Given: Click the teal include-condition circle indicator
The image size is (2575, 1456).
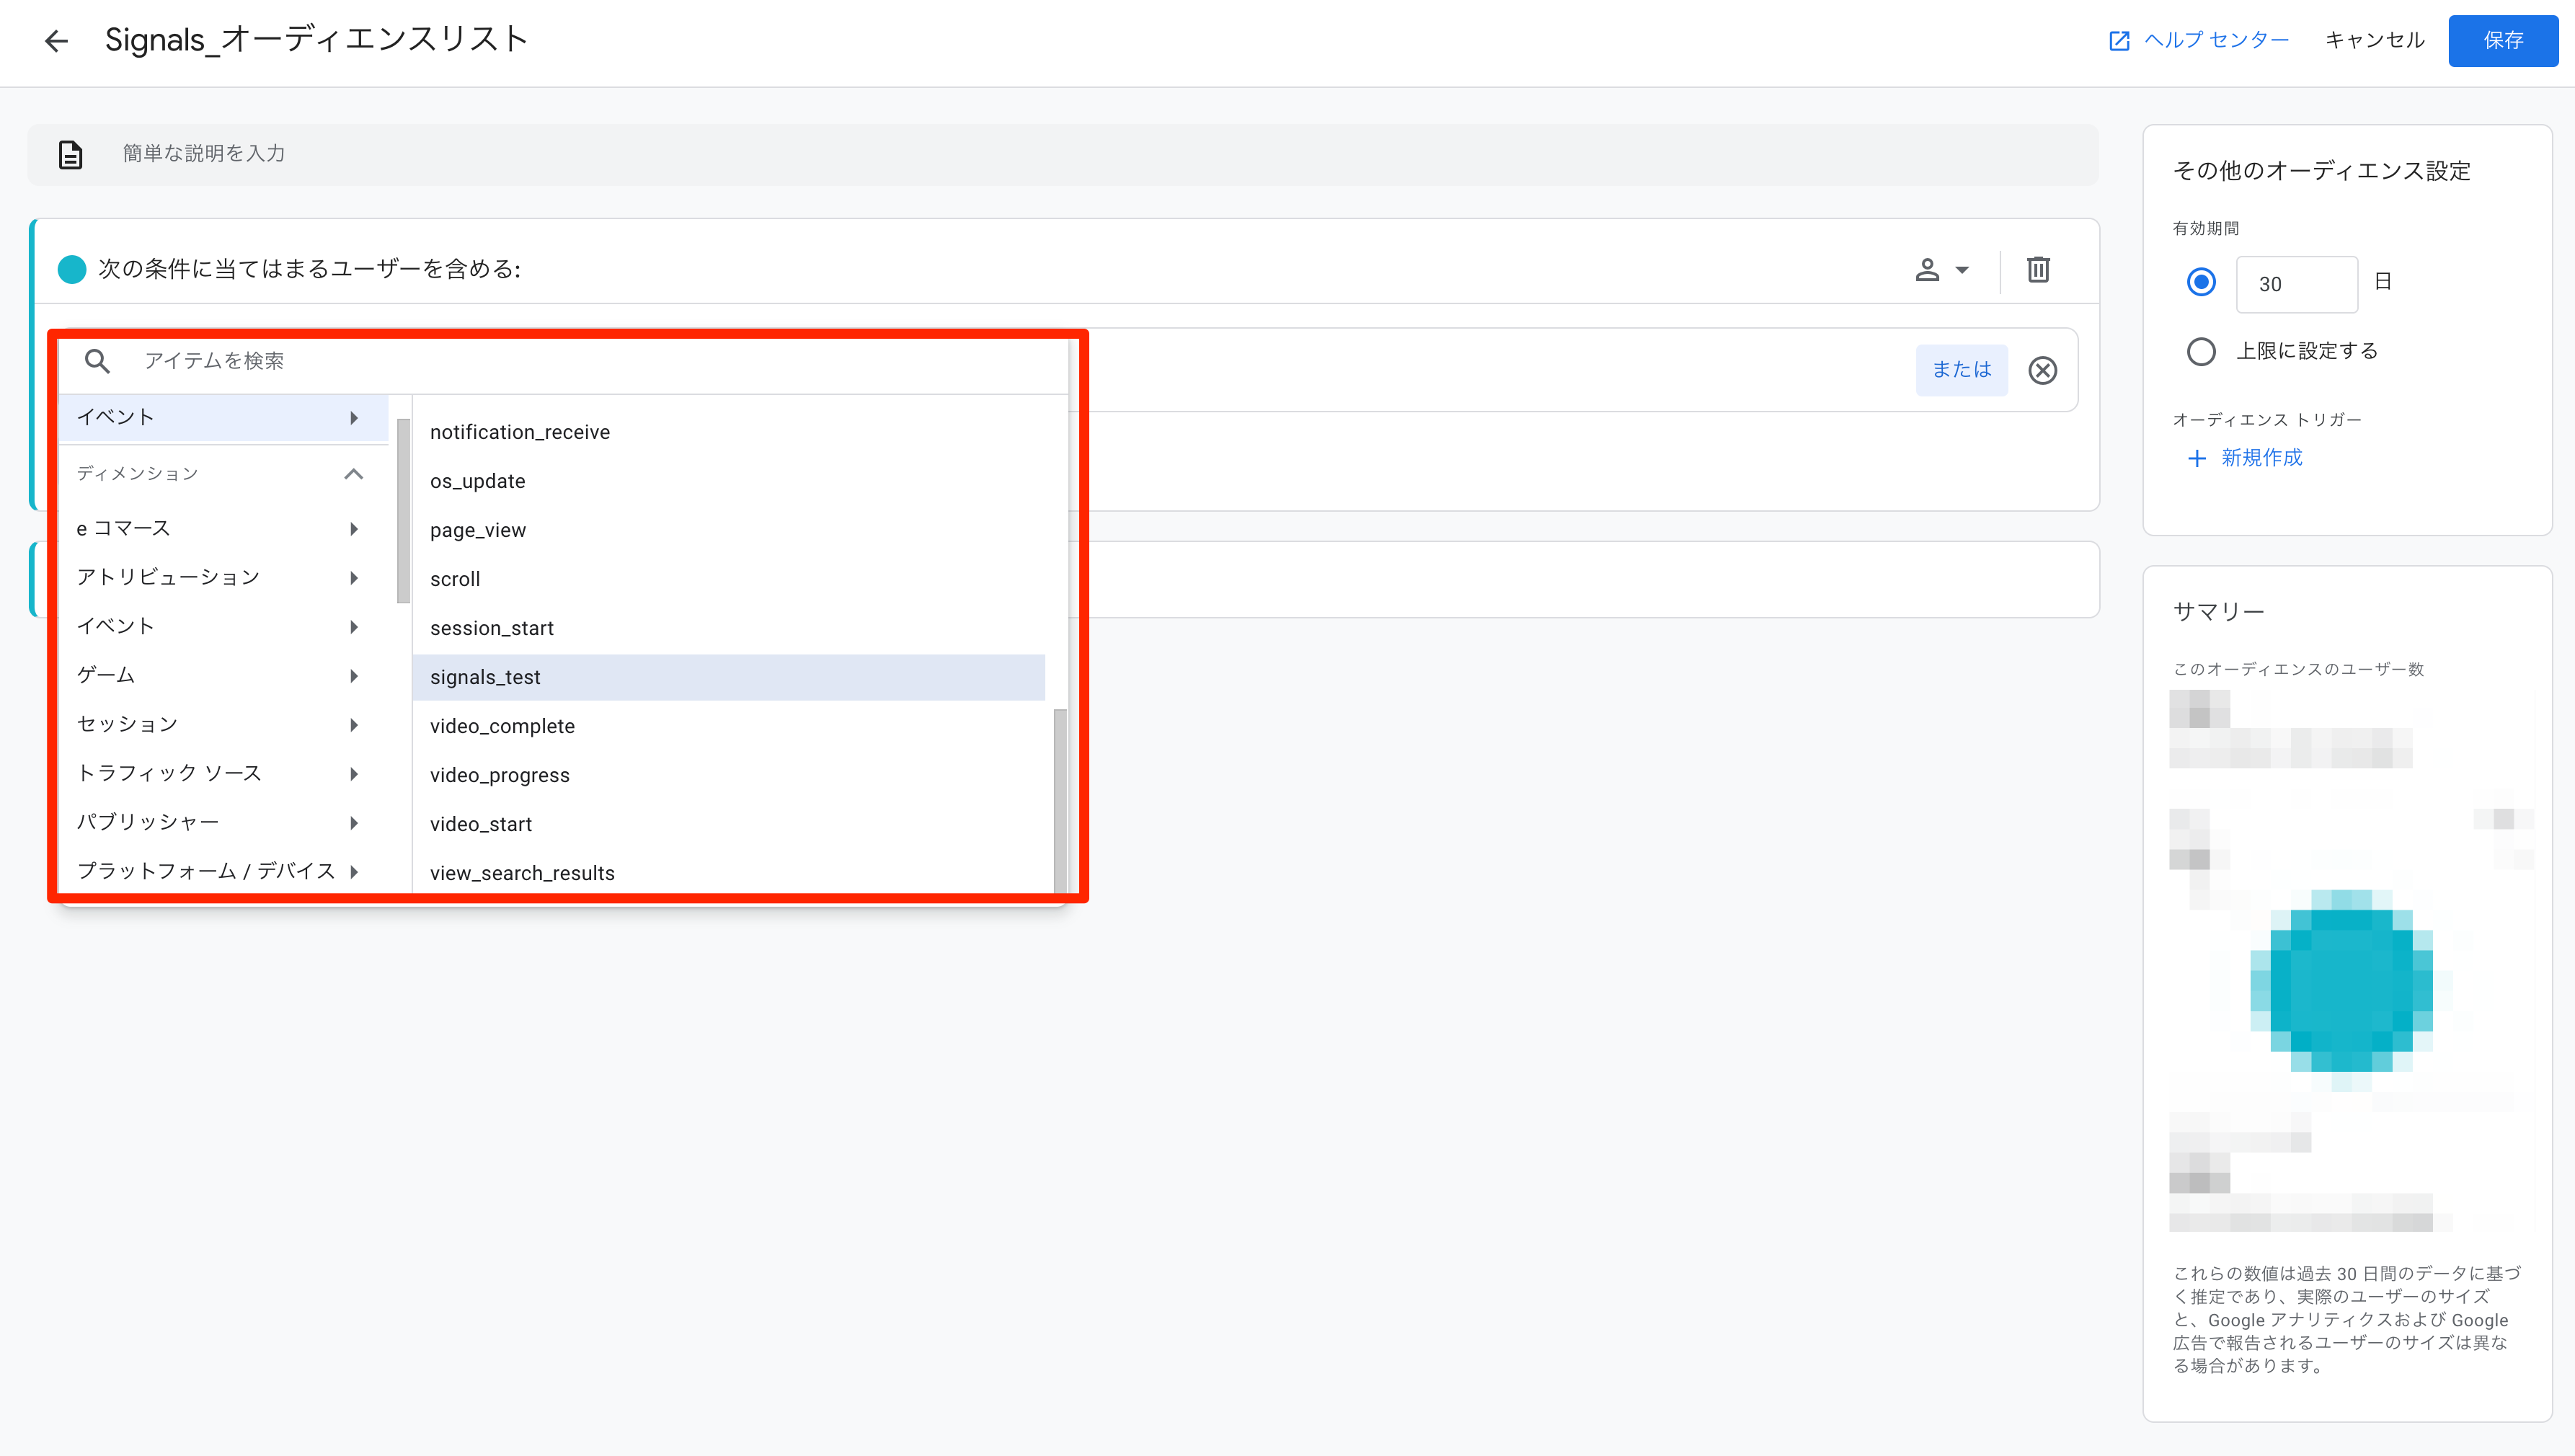Looking at the screenshot, I should (x=72, y=269).
